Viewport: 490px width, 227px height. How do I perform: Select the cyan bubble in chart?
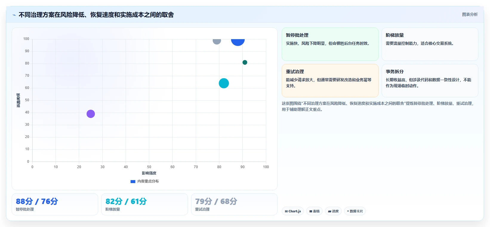(224, 83)
